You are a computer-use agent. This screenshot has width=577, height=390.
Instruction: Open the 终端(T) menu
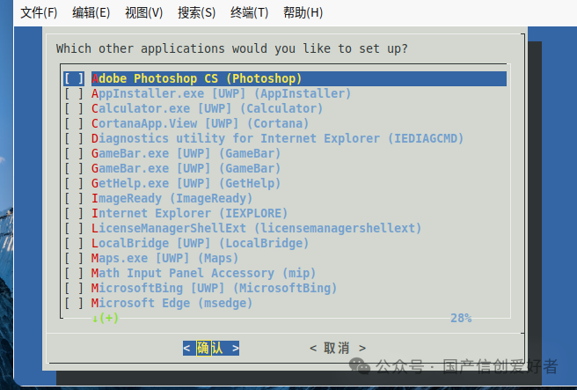(x=250, y=13)
